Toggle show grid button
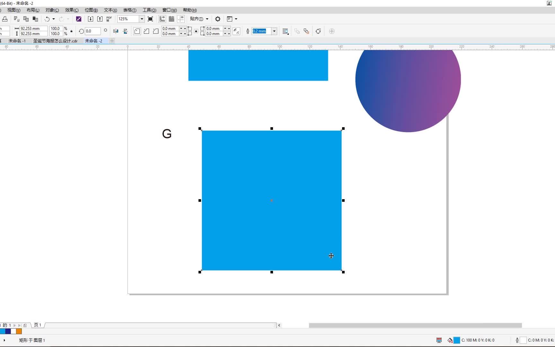This screenshot has width=555, height=347. (172, 19)
